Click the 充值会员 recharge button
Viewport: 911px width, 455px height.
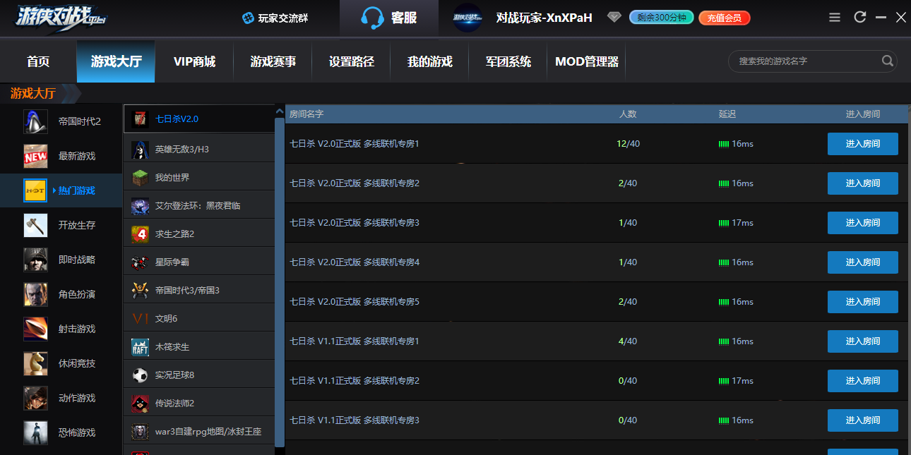pyautogui.click(x=724, y=18)
